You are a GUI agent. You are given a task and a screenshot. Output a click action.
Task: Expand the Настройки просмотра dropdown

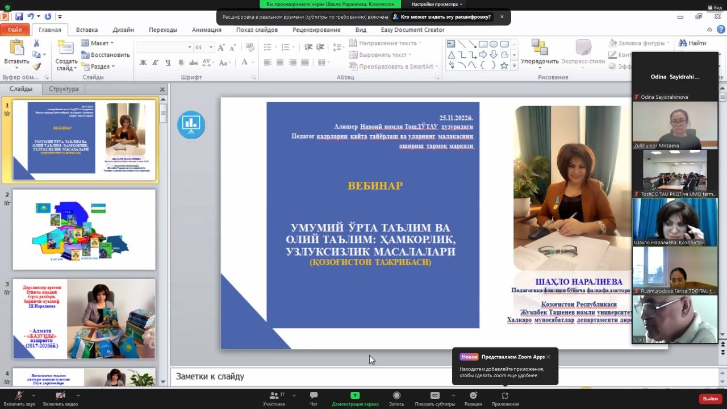[x=437, y=4]
